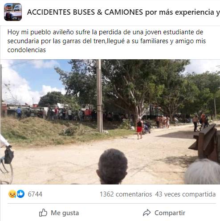Click the post text about joven estudiante
220x221 pixels.
click(x=106, y=41)
